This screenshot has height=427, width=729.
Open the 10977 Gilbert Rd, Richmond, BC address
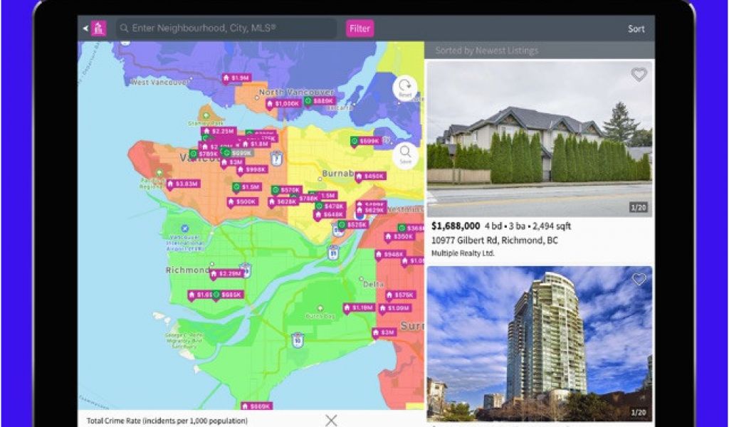coord(494,241)
